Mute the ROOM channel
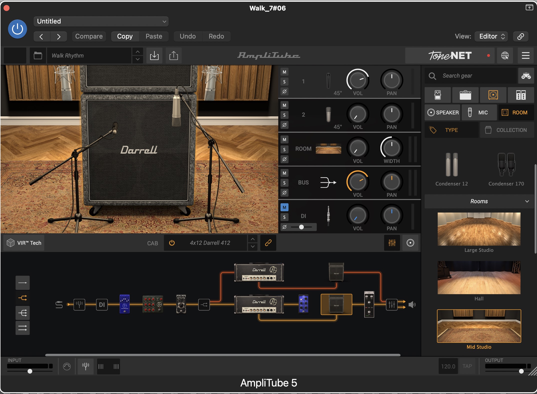The width and height of the screenshot is (537, 394). pyautogui.click(x=284, y=139)
